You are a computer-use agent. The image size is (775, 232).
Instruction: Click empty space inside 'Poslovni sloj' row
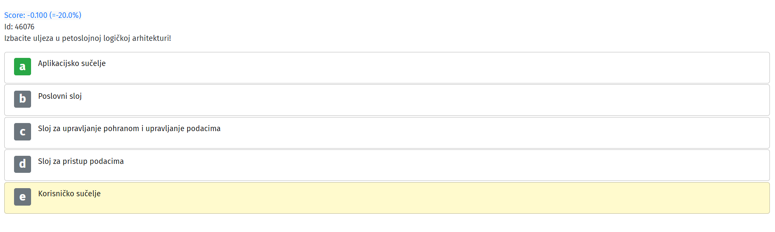[425, 100]
